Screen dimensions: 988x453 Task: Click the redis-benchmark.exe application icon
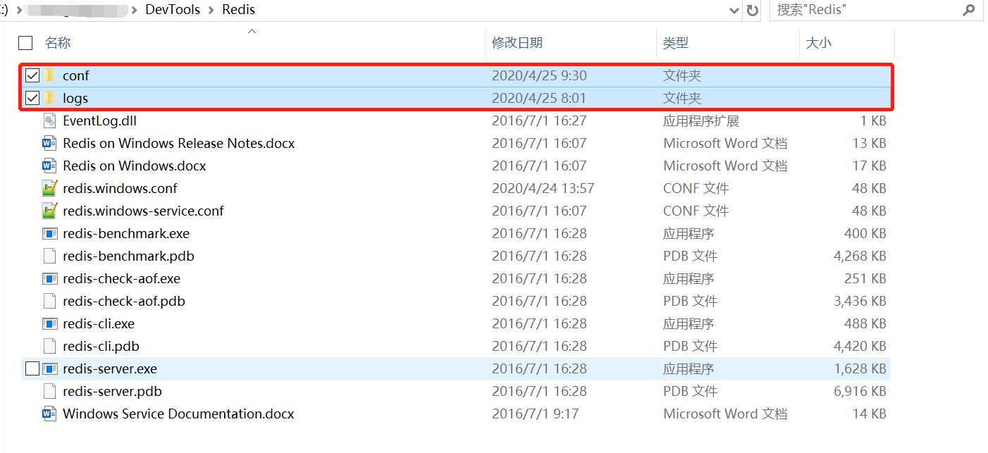tap(49, 233)
